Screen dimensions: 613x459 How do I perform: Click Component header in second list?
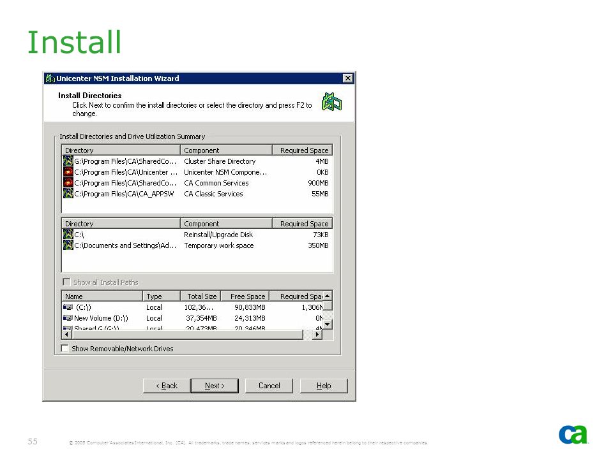pyautogui.click(x=226, y=224)
